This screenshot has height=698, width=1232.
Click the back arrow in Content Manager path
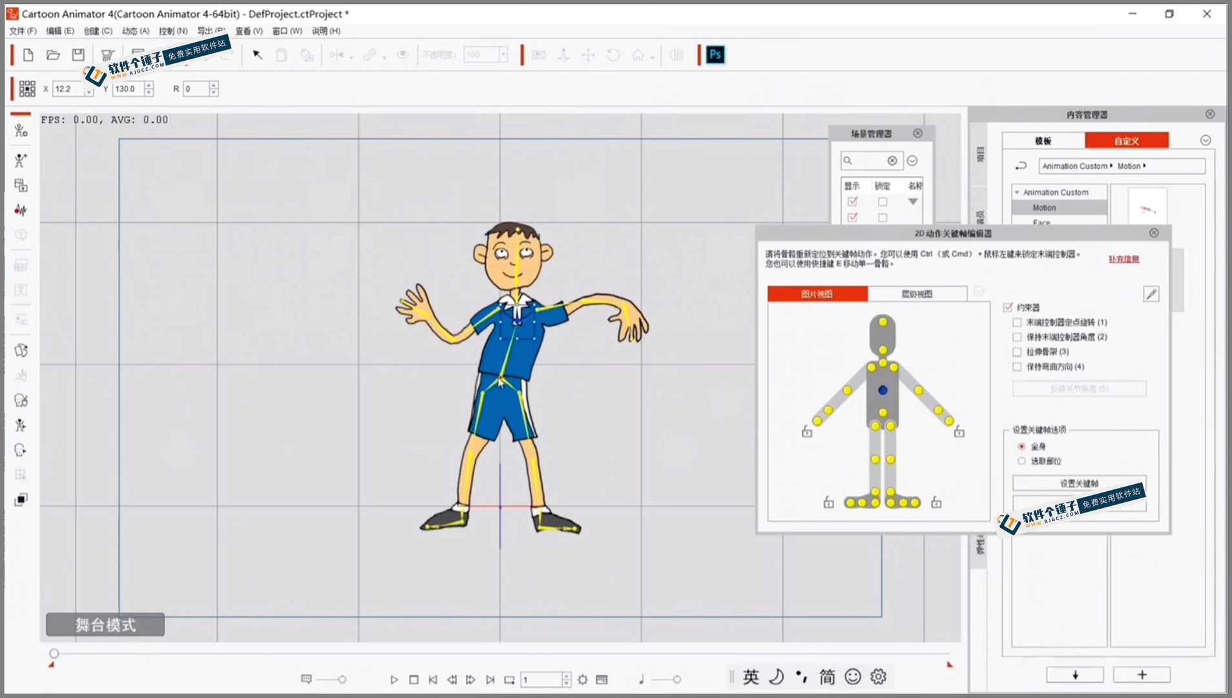tap(1021, 166)
